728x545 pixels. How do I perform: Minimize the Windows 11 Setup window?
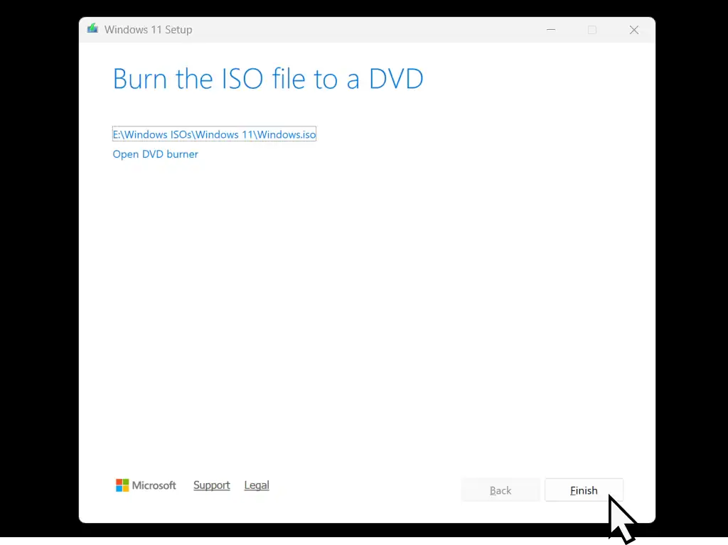(x=551, y=30)
